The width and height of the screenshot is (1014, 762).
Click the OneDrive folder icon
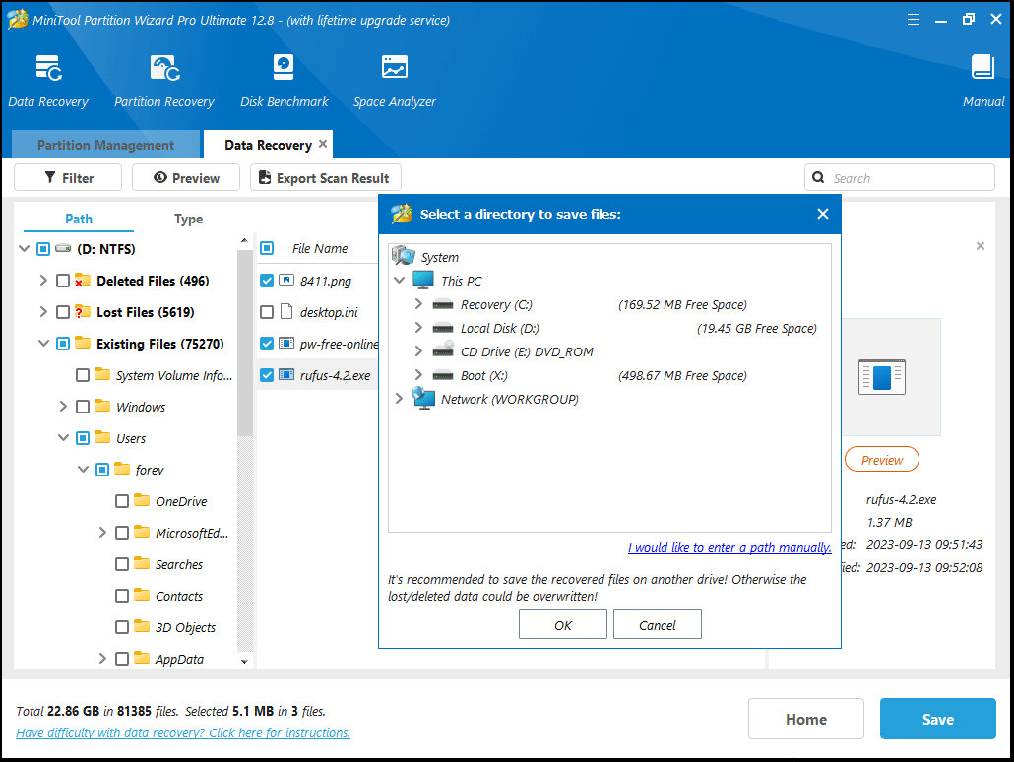(142, 500)
